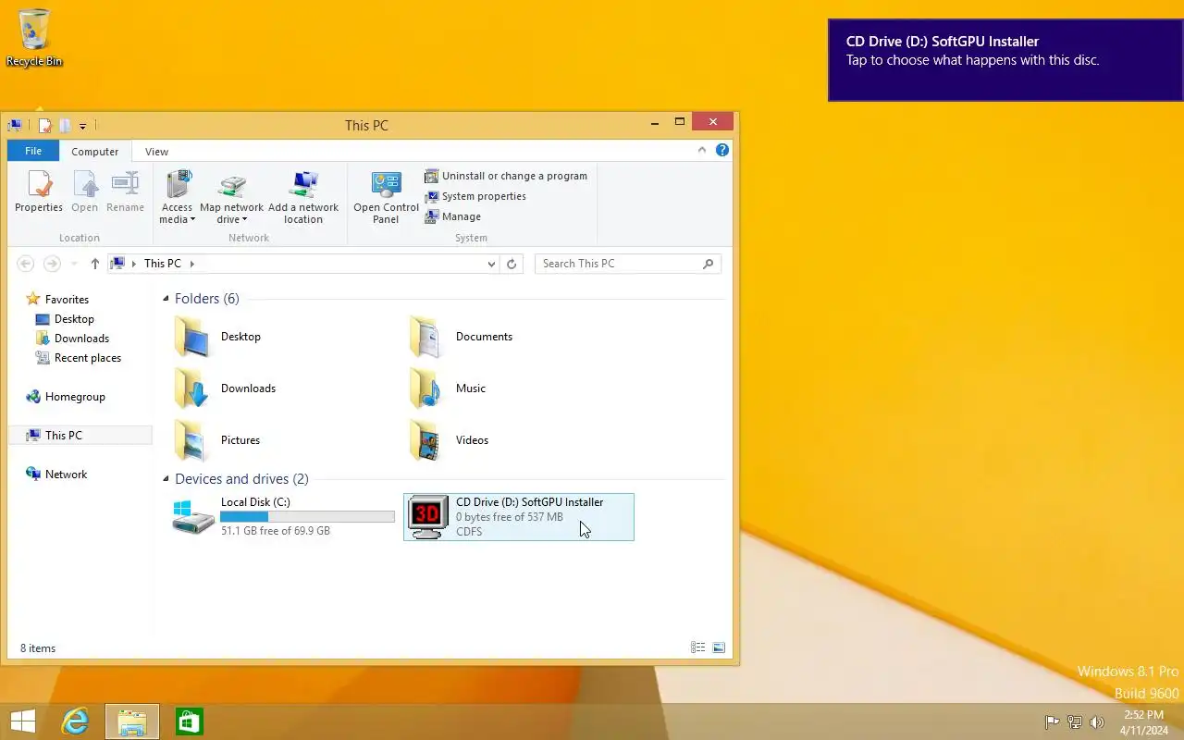1184x740 pixels.
Task: Select Recent places in the navigation pane
Action: coord(79,357)
